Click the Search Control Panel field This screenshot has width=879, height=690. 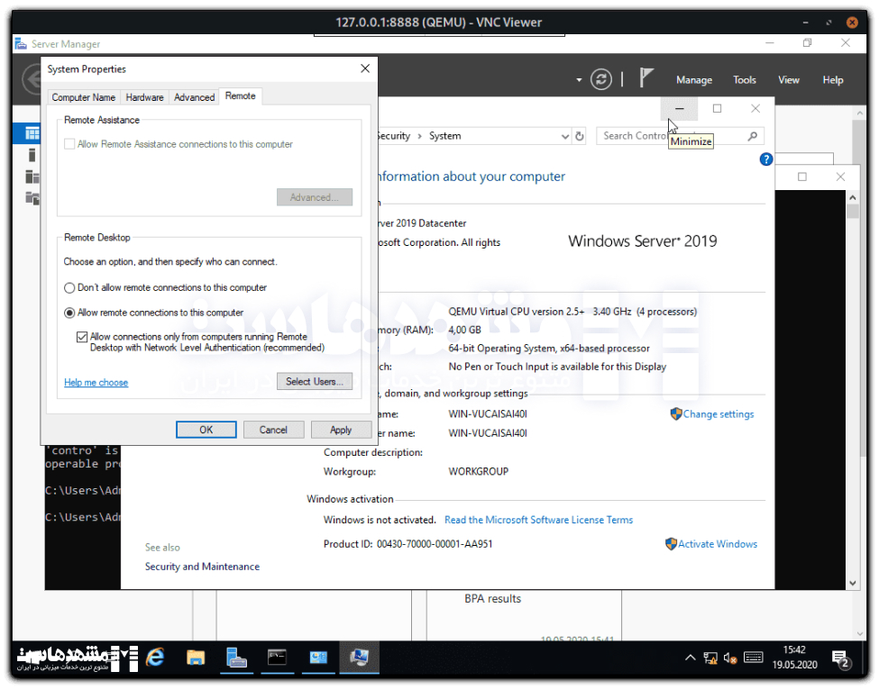[672, 136]
